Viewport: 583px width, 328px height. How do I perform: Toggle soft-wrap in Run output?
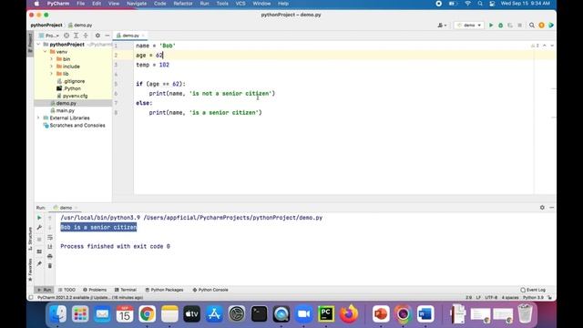[50, 237]
